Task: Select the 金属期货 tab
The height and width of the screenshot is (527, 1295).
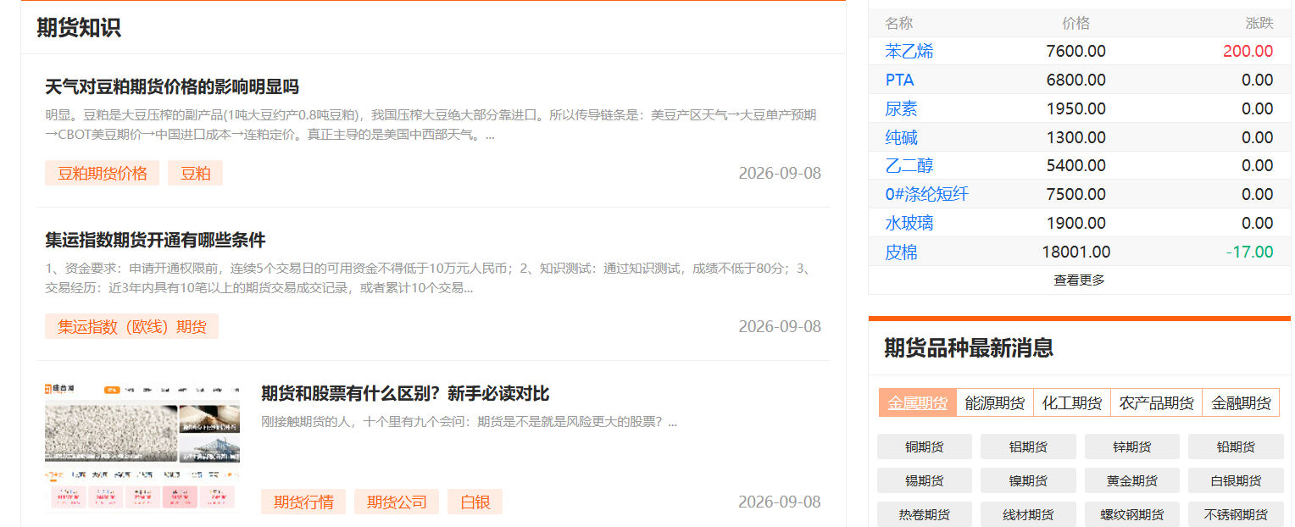Action: click(918, 402)
